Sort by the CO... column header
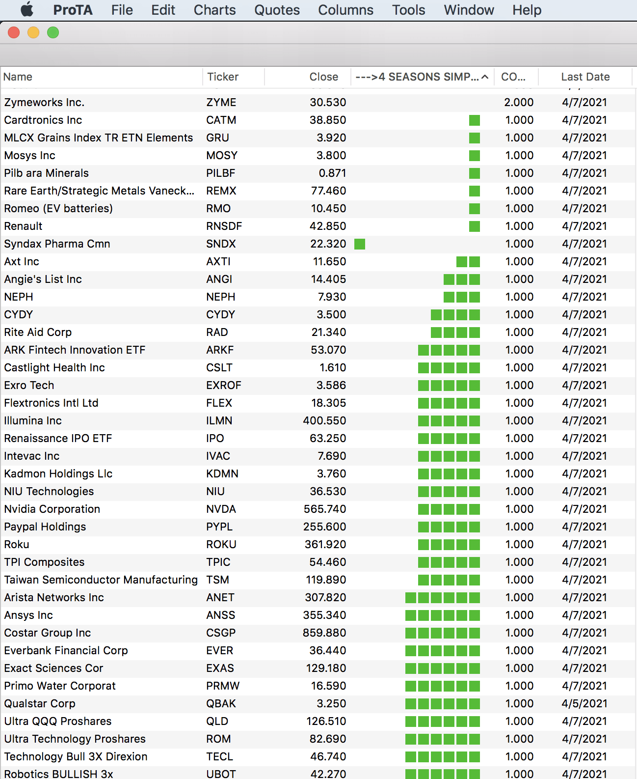Viewport: 637px width, 779px height. pos(516,77)
